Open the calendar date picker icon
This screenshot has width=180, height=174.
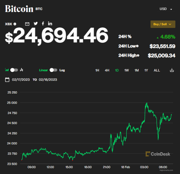coord(7,80)
